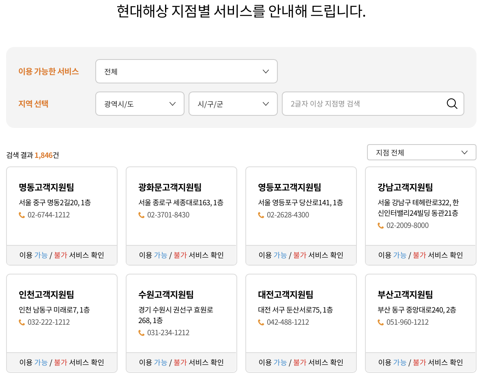Click address 부산 동구 중앙대로240, 2층

point(416,310)
